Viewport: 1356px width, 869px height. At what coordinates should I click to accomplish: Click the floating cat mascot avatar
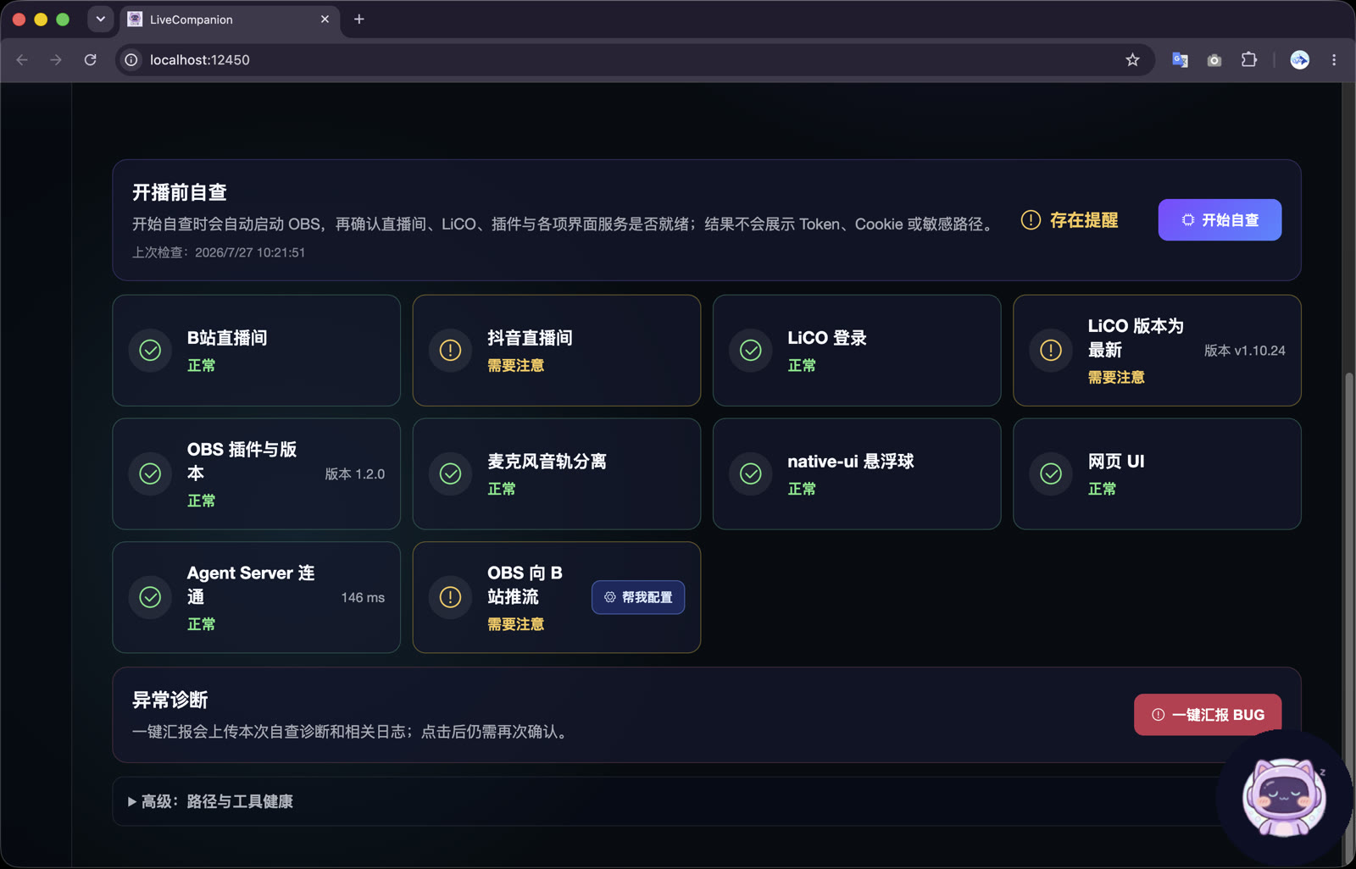(x=1284, y=798)
